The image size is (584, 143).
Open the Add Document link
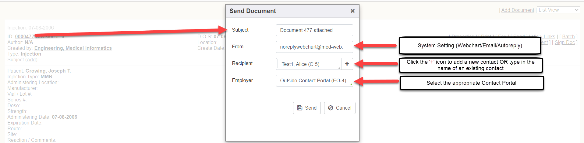point(518,10)
